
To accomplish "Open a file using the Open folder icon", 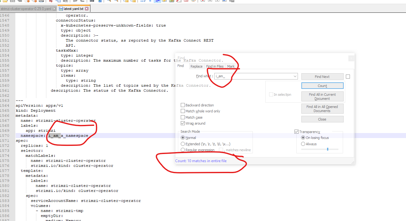I will (x=5, y=1).
